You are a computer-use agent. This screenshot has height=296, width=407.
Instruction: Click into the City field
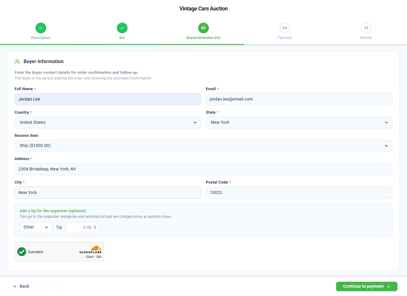pos(108,193)
